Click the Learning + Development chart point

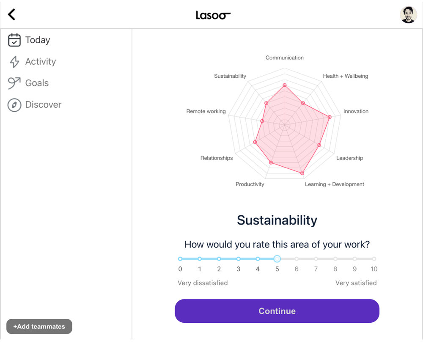302,173
